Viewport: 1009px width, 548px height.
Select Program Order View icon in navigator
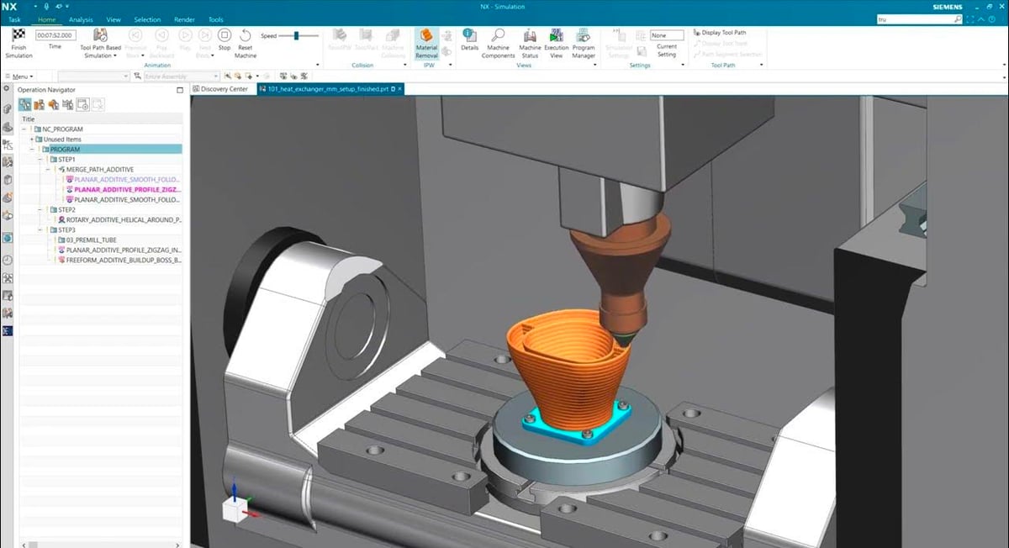pyautogui.click(x=24, y=104)
